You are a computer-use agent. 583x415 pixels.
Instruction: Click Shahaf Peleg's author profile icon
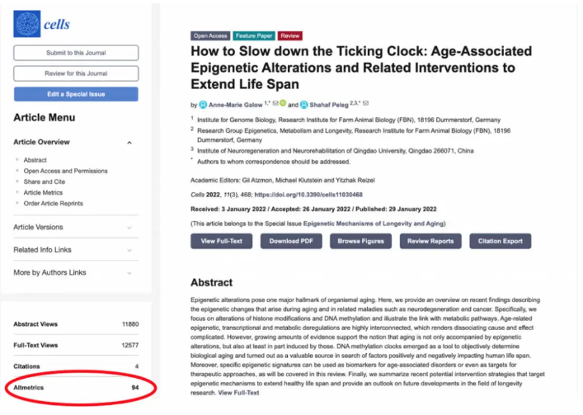304,105
